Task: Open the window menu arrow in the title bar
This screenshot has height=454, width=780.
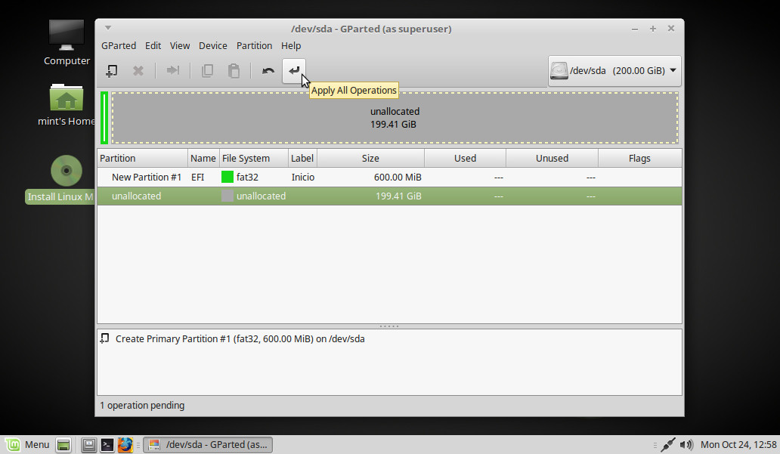Action: pyautogui.click(x=108, y=28)
